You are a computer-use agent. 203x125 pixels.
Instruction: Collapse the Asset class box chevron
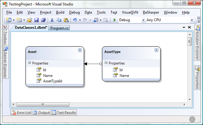[x=80, y=50]
